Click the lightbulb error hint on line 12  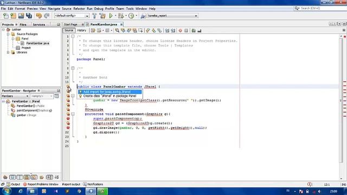pos(68,87)
